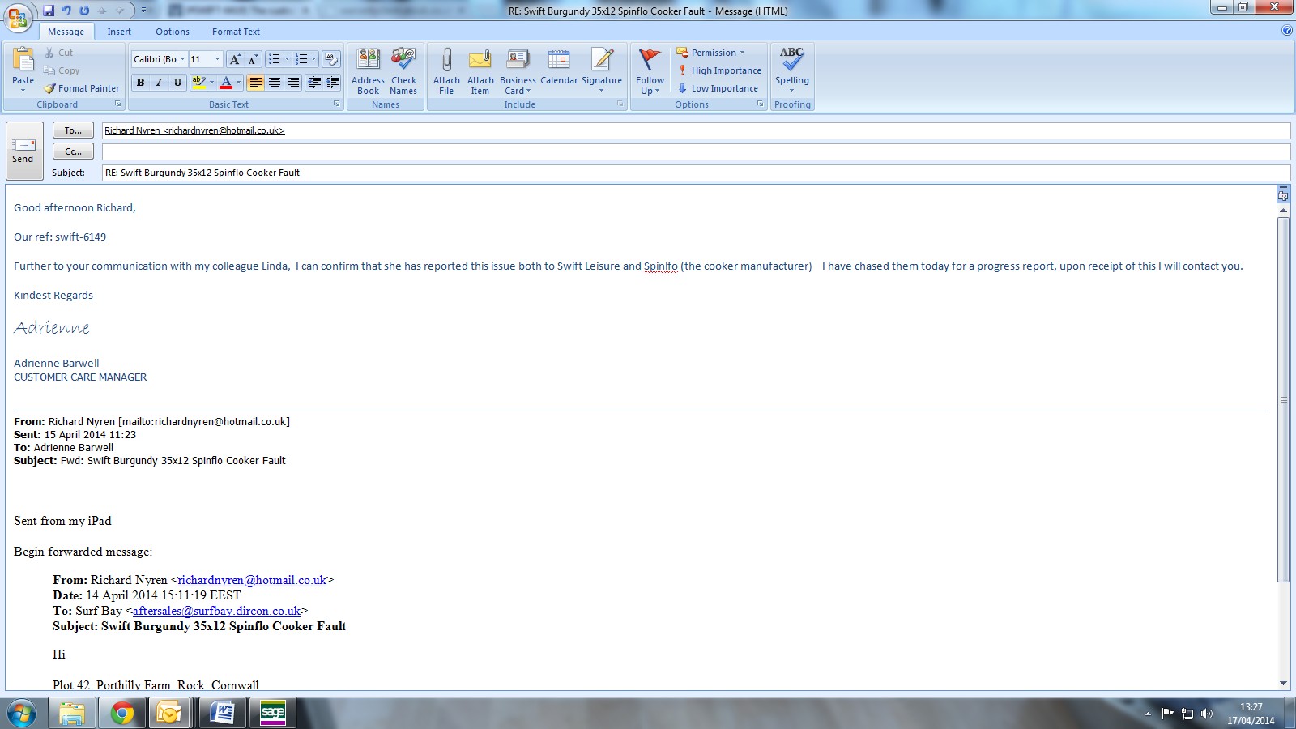The height and width of the screenshot is (729, 1296).
Task: Shrink the font size
Action: (252, 59)
